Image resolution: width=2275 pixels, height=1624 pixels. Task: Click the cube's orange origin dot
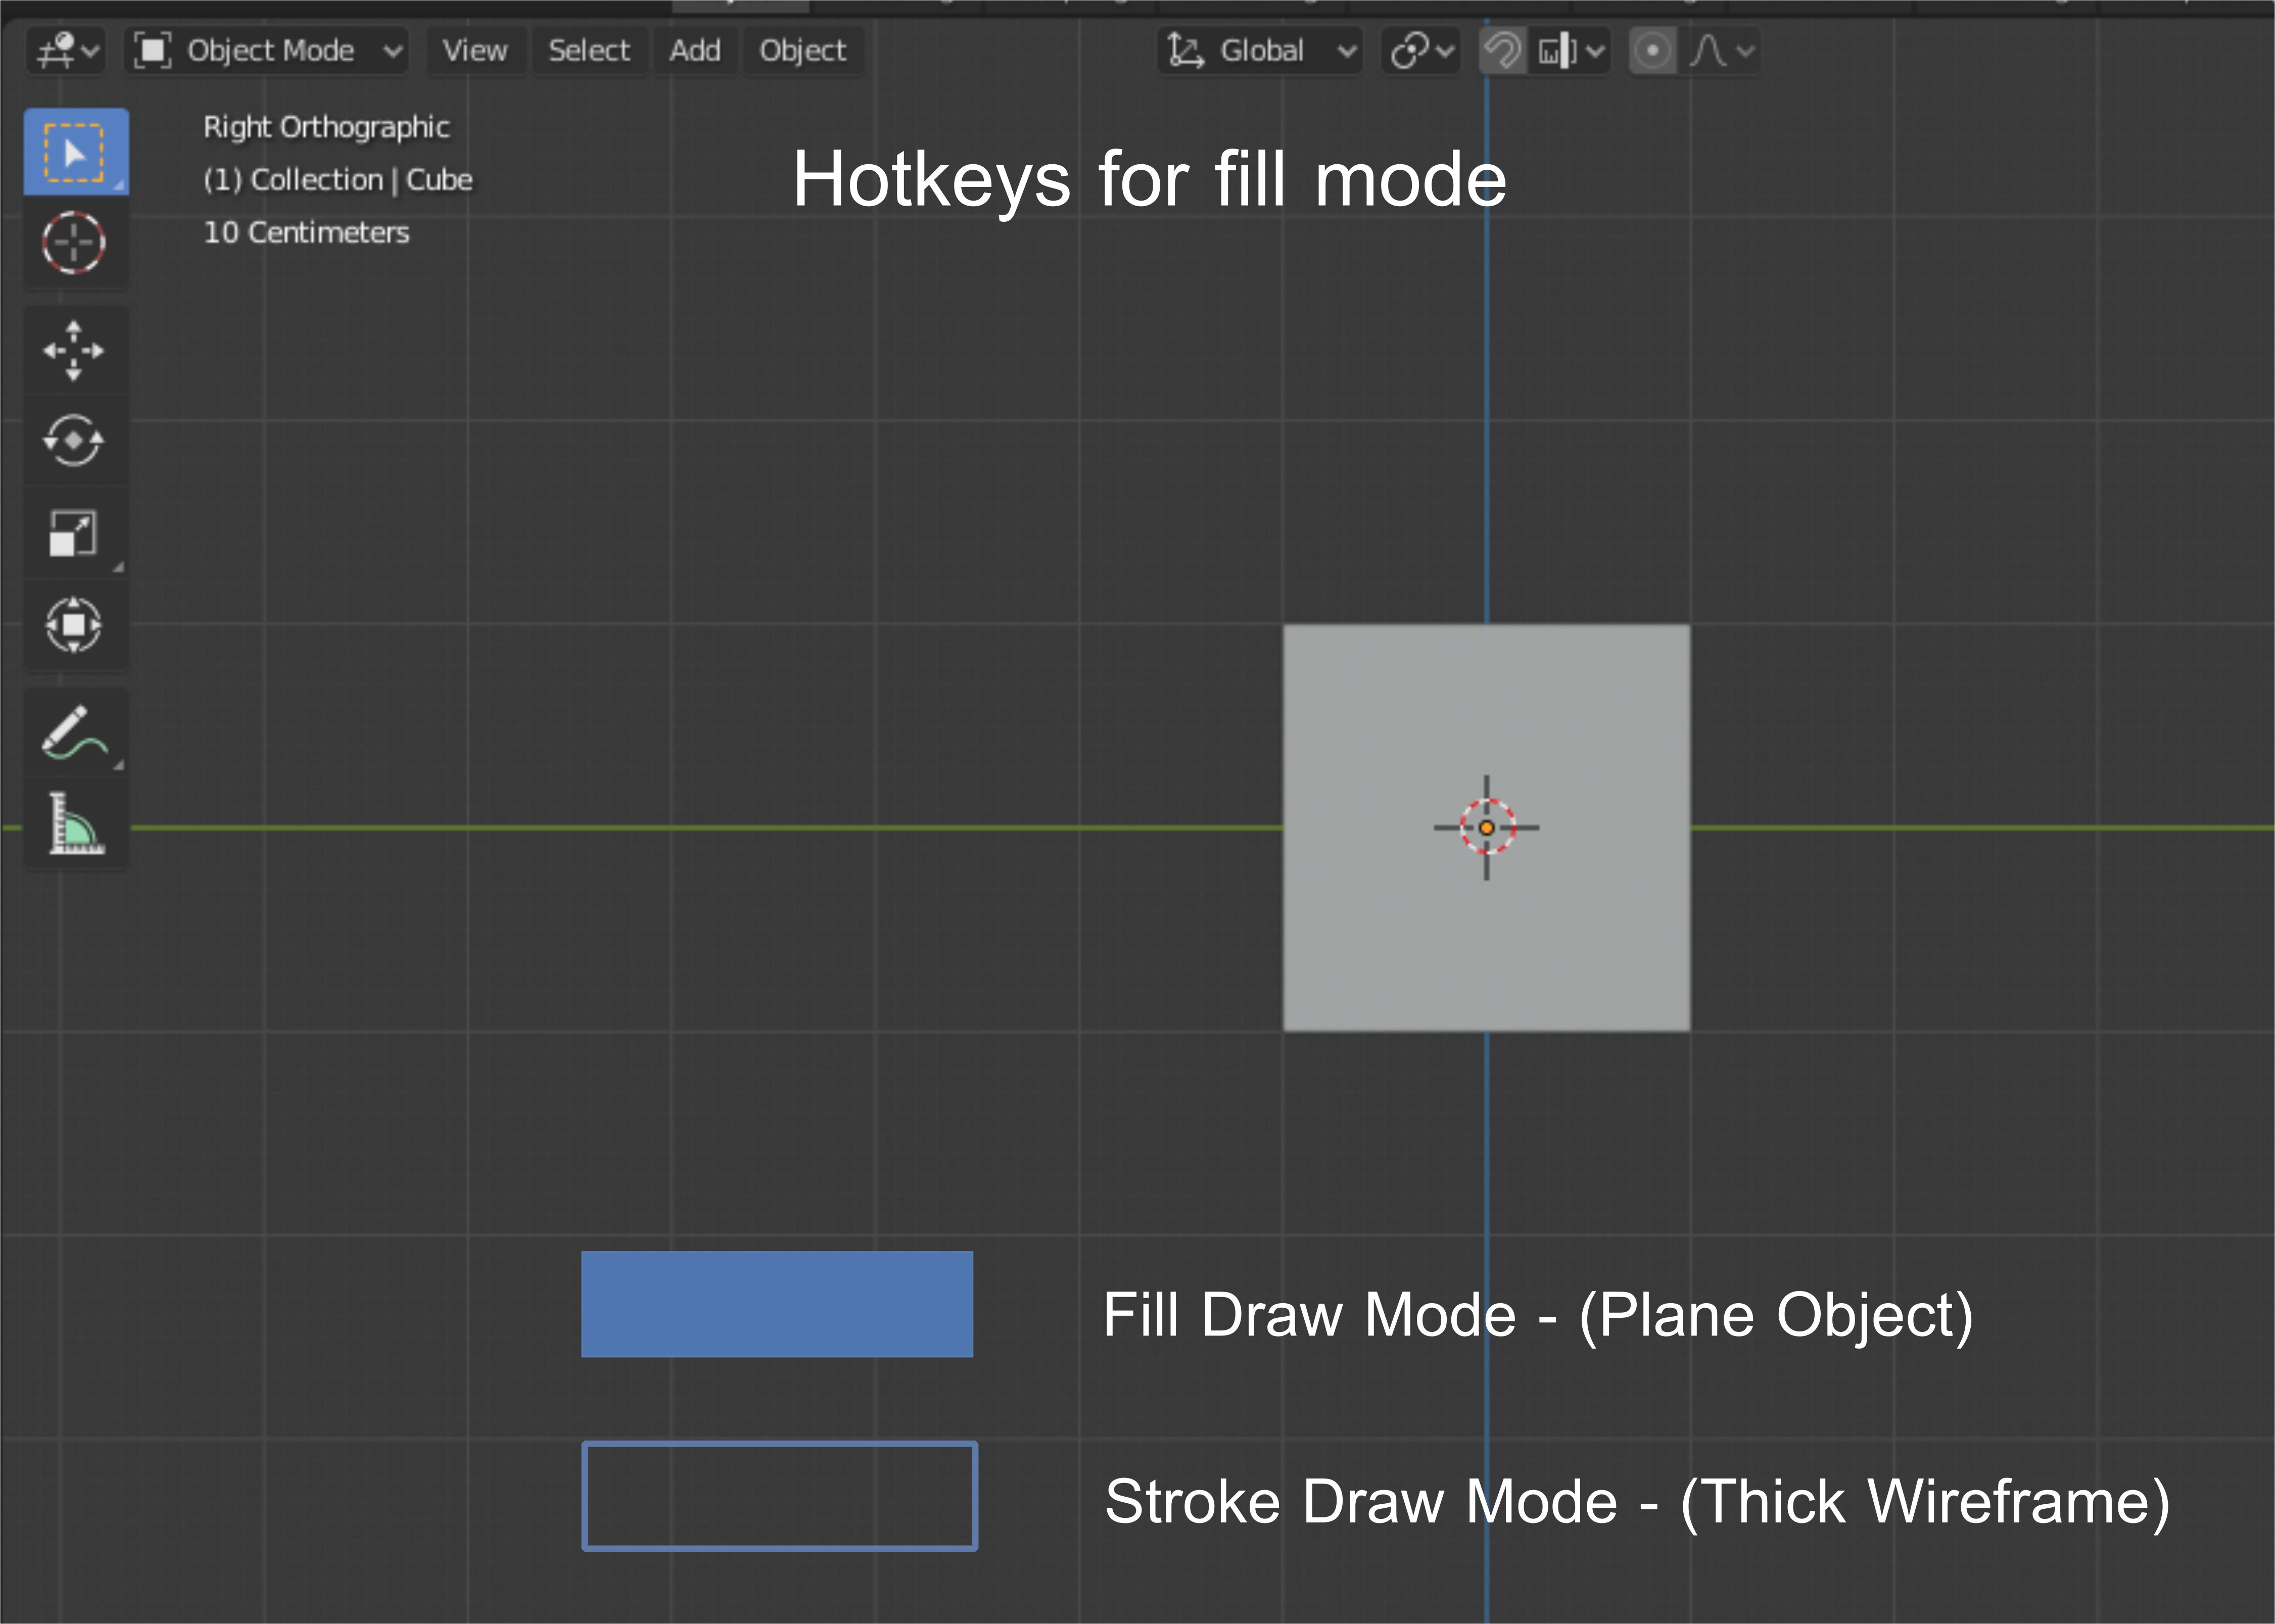(x=1486, y=828)
